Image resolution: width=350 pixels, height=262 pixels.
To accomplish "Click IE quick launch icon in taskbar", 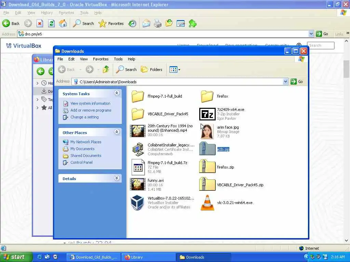I will 39,257.
